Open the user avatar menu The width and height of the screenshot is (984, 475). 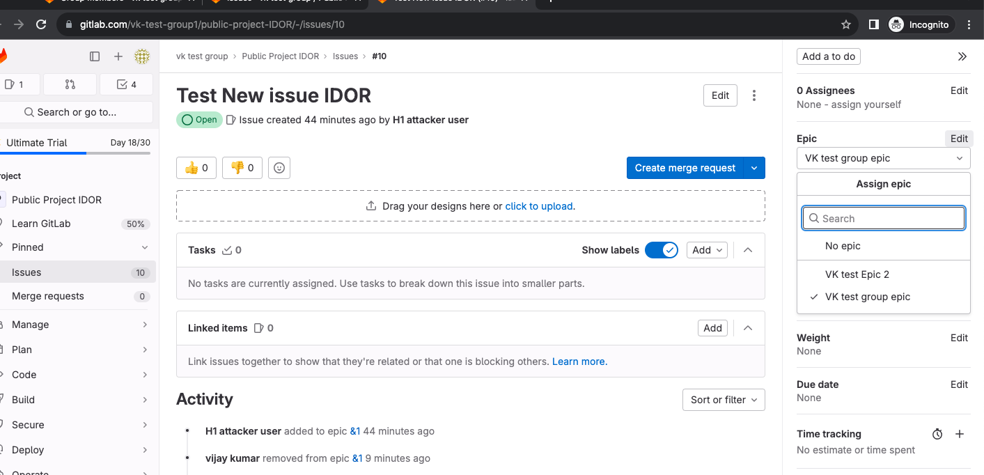click(x=142, y=56)
